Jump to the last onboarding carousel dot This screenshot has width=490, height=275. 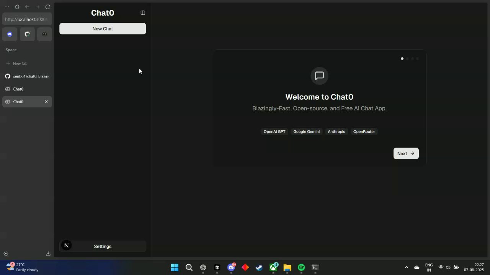[x=417, y=58]
